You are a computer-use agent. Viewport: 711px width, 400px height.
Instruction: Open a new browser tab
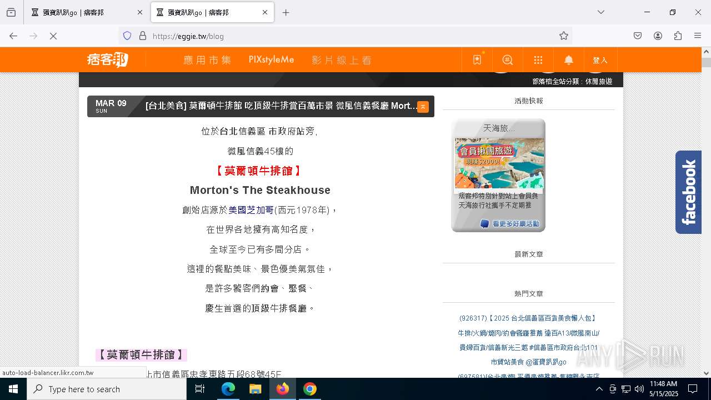(286, 12)
